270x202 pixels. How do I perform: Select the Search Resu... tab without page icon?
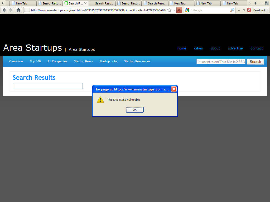coord(102,3)
